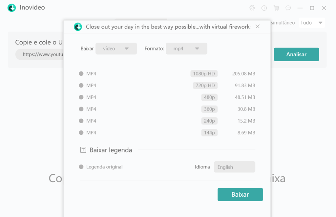
Task: Click the YouTube URL input field
Action: [x=39, y=54]
